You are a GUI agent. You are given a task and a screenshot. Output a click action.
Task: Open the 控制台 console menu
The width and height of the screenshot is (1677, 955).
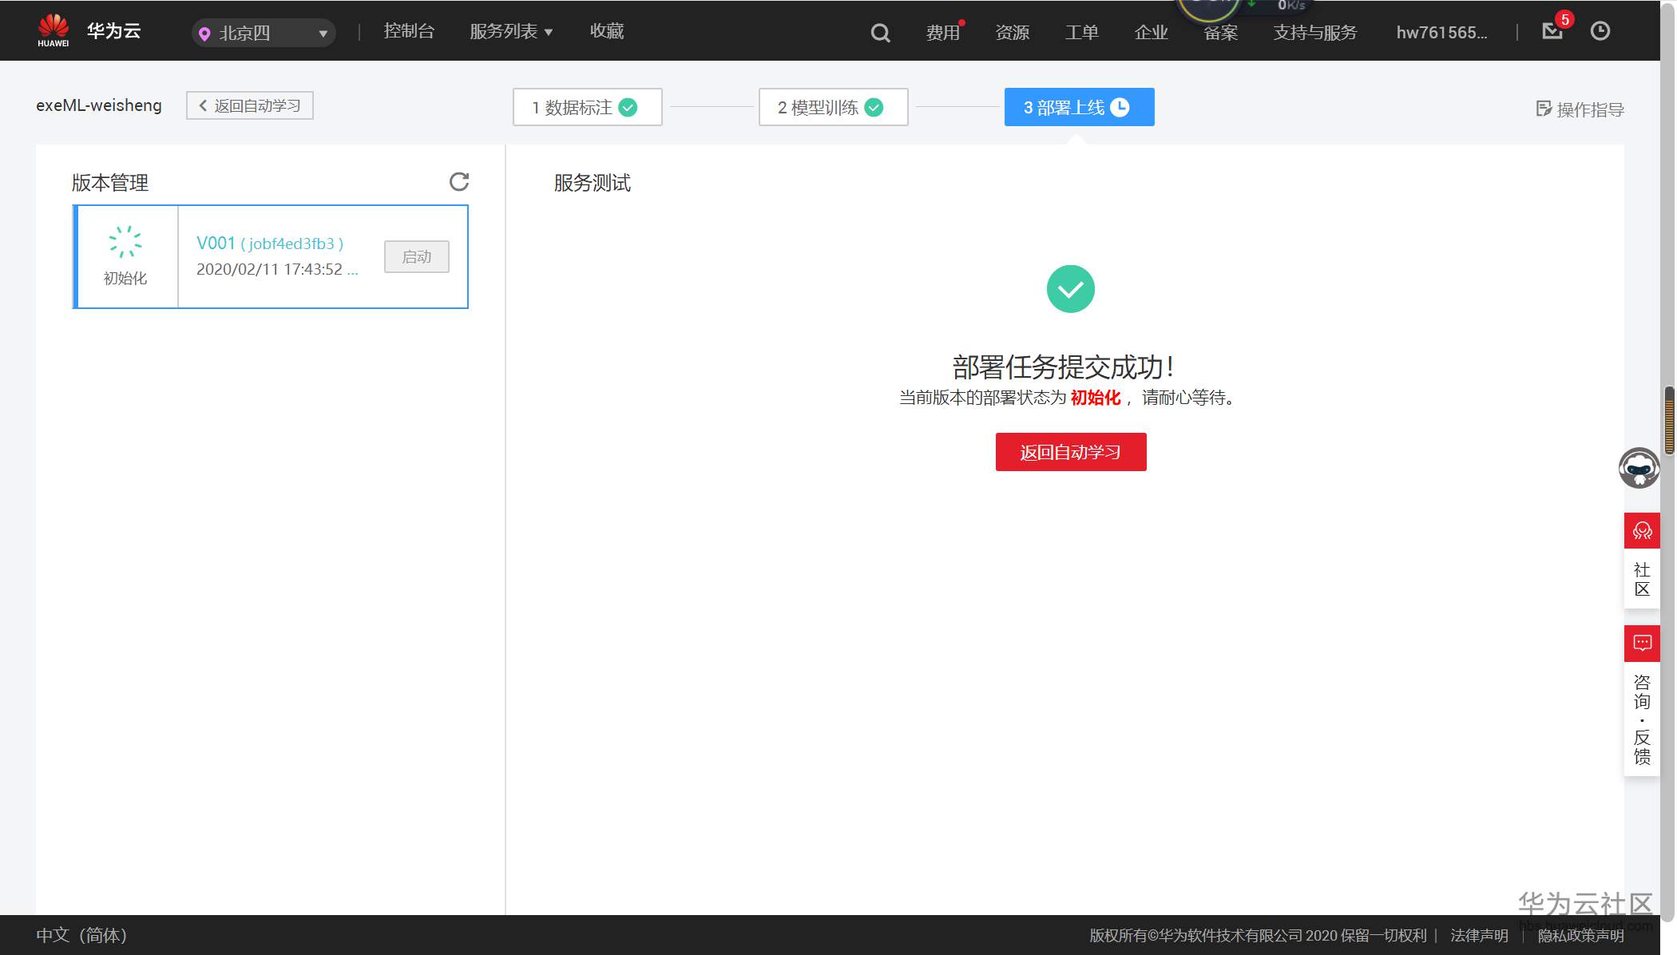click(x=409, y=31)
